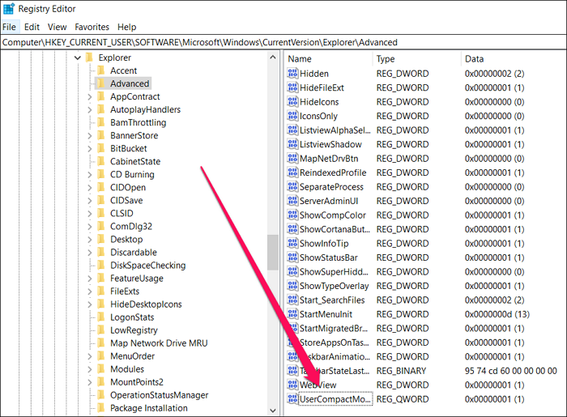Click the Hidden value DWORD icon

[x=292, y=74]
